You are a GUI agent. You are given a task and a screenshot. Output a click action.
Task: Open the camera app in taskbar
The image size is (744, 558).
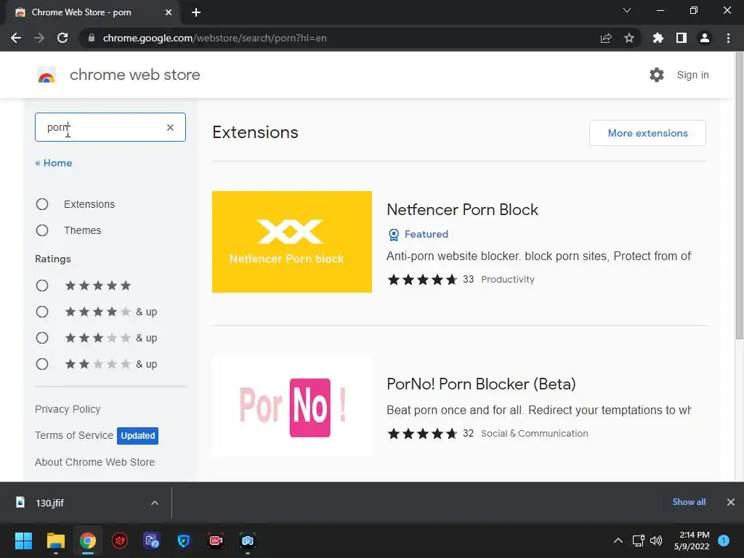point(248,541)
